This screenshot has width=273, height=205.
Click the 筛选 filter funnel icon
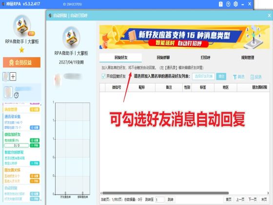pos(235,77)
